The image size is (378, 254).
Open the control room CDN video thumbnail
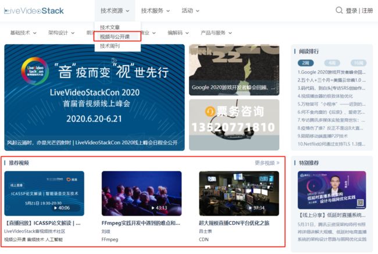coord(239,194)
